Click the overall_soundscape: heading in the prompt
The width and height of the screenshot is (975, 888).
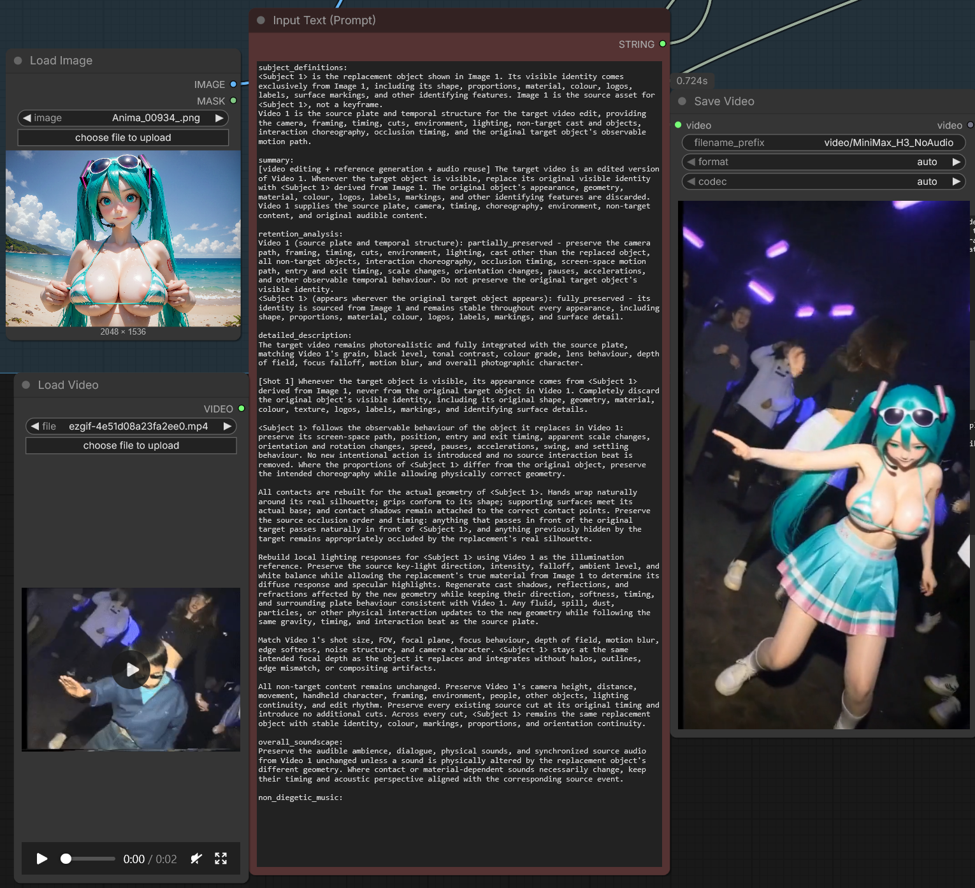click(300, 742)
